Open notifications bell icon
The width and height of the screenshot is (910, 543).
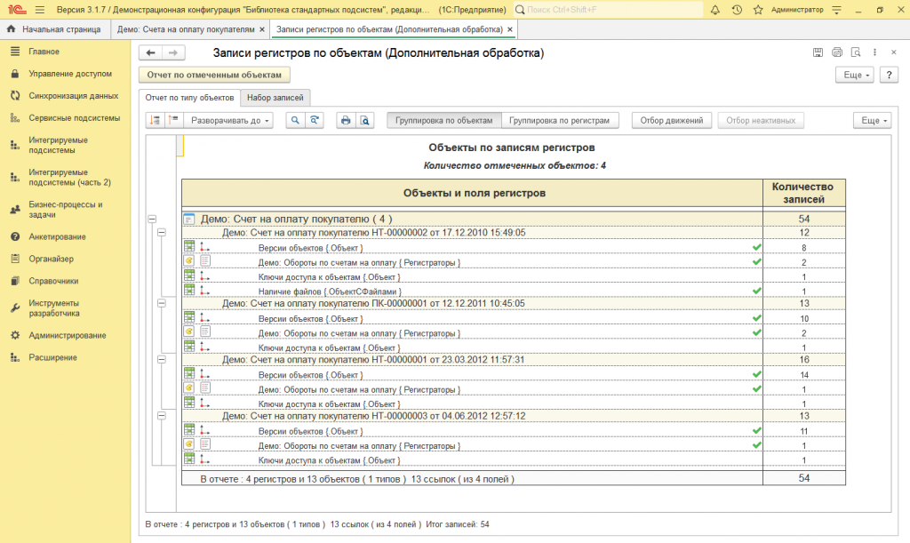tap(715, 10)
